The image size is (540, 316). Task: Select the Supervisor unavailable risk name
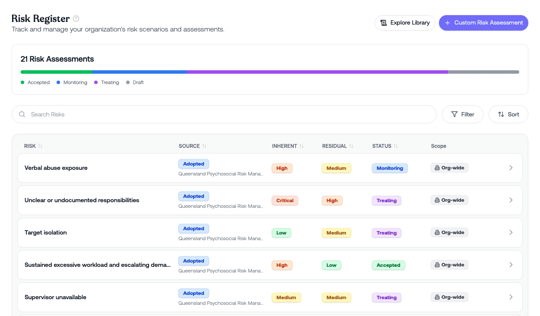pos(56,297)
